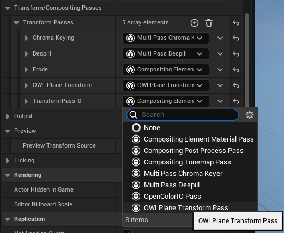Open the Multi Pass Chroma Keyer class dropdown
Viewport: 284px width, 233px height.
(x=166, y=38)
